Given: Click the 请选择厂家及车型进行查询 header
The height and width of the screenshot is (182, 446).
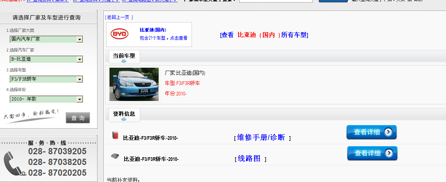Looking at the screenshot, I should pyautogui.click(x=47, y=17).
